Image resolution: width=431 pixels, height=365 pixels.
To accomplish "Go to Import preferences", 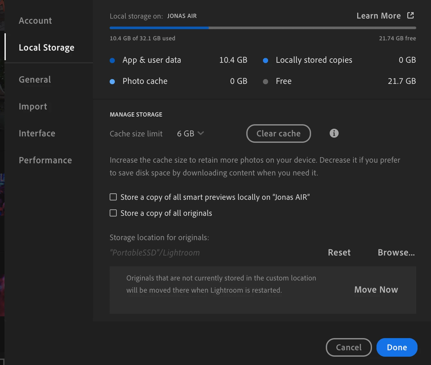I will pos(33,106).
